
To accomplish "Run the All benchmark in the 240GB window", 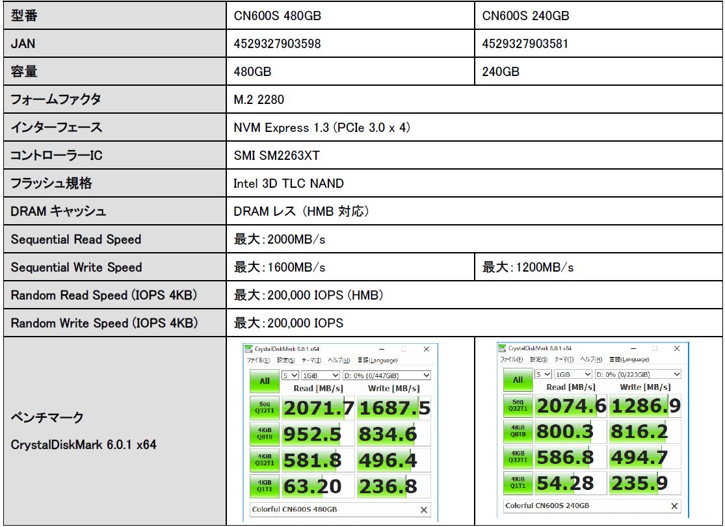I will (518, 380).
